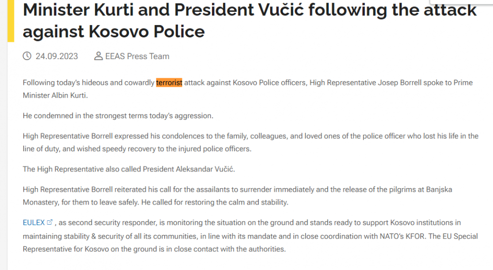Open the EULEX hyperlink
This screenshot has height=270, width=493.
[x=34, y=223]
